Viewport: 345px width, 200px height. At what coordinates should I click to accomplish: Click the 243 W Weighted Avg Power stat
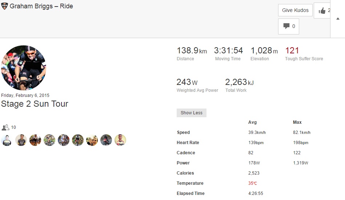point(187,82)
